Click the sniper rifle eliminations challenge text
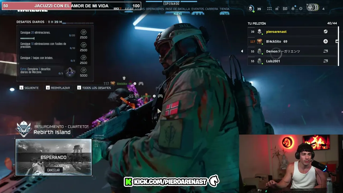The image size is (343, 193). [43, 45]
